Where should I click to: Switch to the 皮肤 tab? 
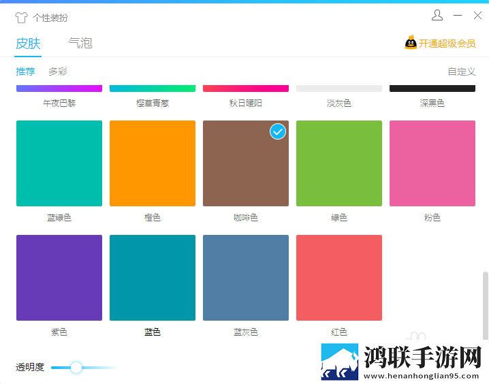point(28,44)
